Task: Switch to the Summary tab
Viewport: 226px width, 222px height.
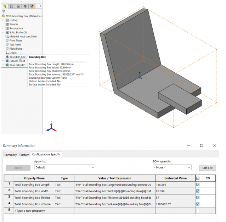Action: pos(11,155)
